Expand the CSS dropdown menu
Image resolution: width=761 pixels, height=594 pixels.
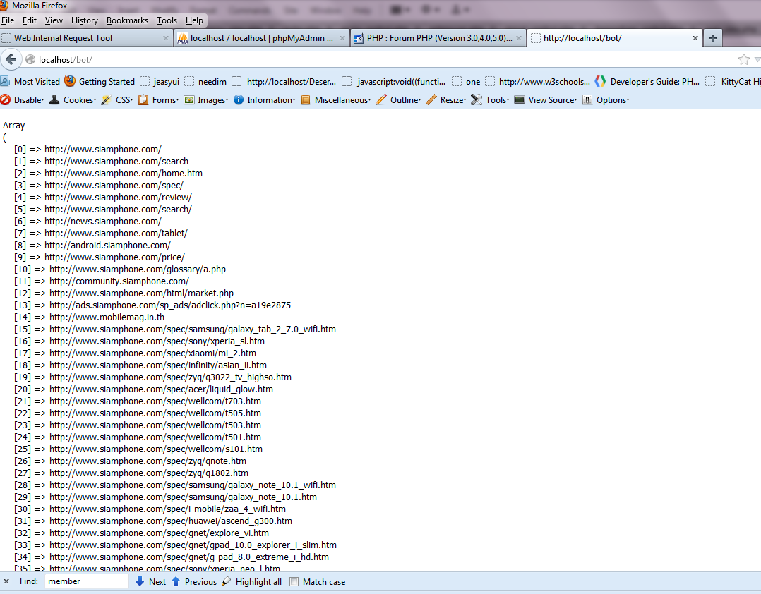click(x=131, y=100)
